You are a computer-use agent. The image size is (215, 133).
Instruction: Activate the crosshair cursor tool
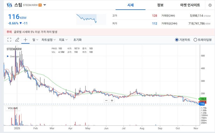coord(25,40)
